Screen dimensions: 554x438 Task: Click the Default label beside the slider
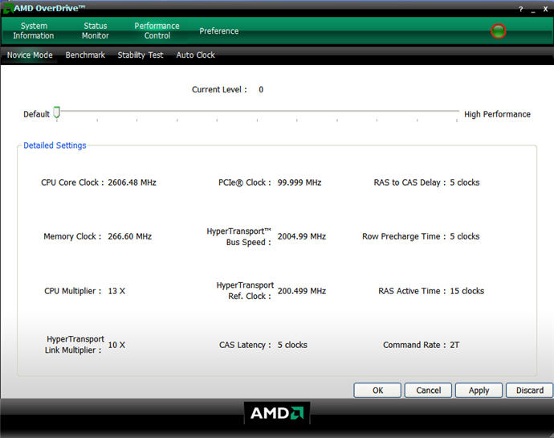pyautogui.click(x=36, y=114)
